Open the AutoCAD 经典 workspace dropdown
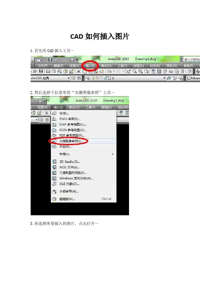Image resolution: width=200 pixels, height=283 pixels. pos(69,78)
